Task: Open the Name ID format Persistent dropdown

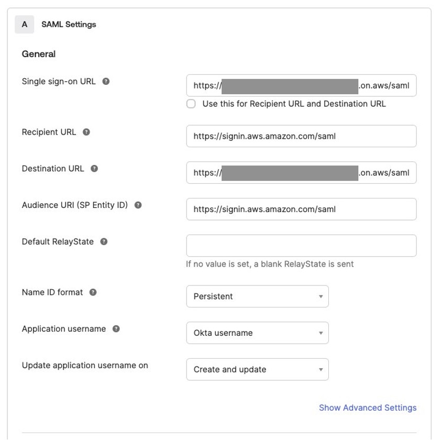Action: (x=257, y=296)
